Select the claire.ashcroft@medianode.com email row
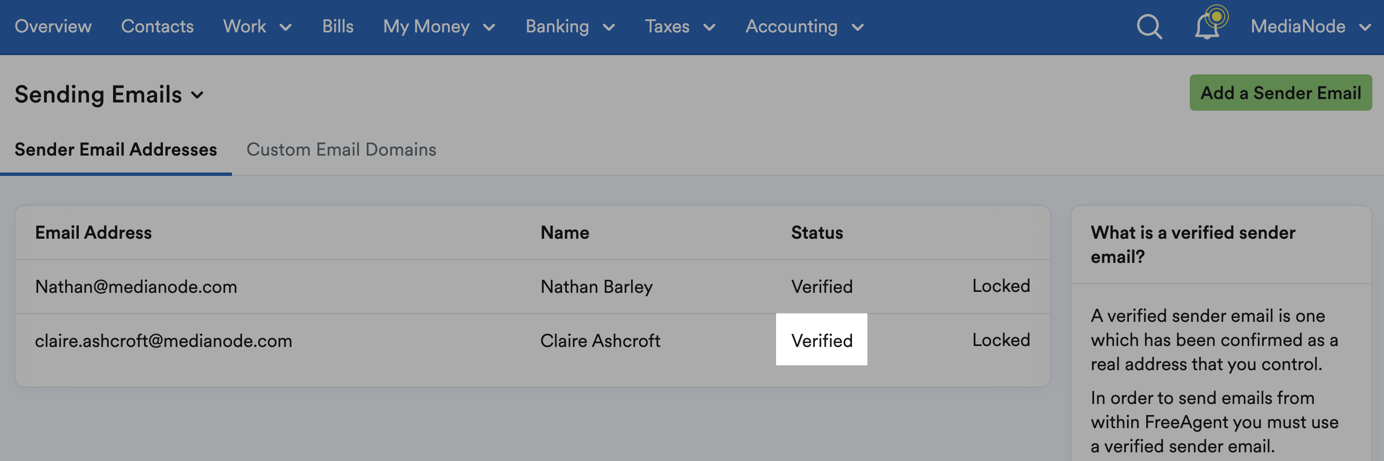The width and height of the screenshot is (1384, 461). tap(164, 340)
